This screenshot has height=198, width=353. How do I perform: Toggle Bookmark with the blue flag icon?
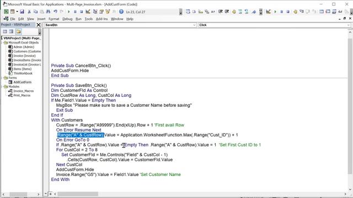(x=254, y=12)
